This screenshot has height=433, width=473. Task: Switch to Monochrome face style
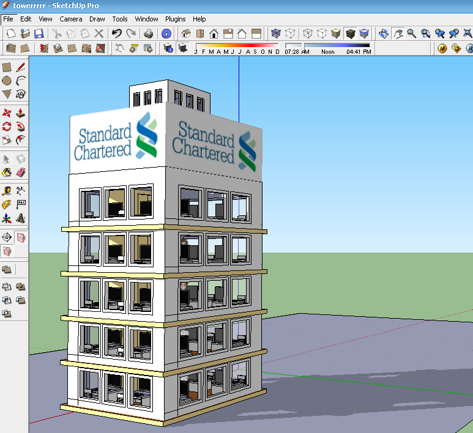tap(364, 34)
